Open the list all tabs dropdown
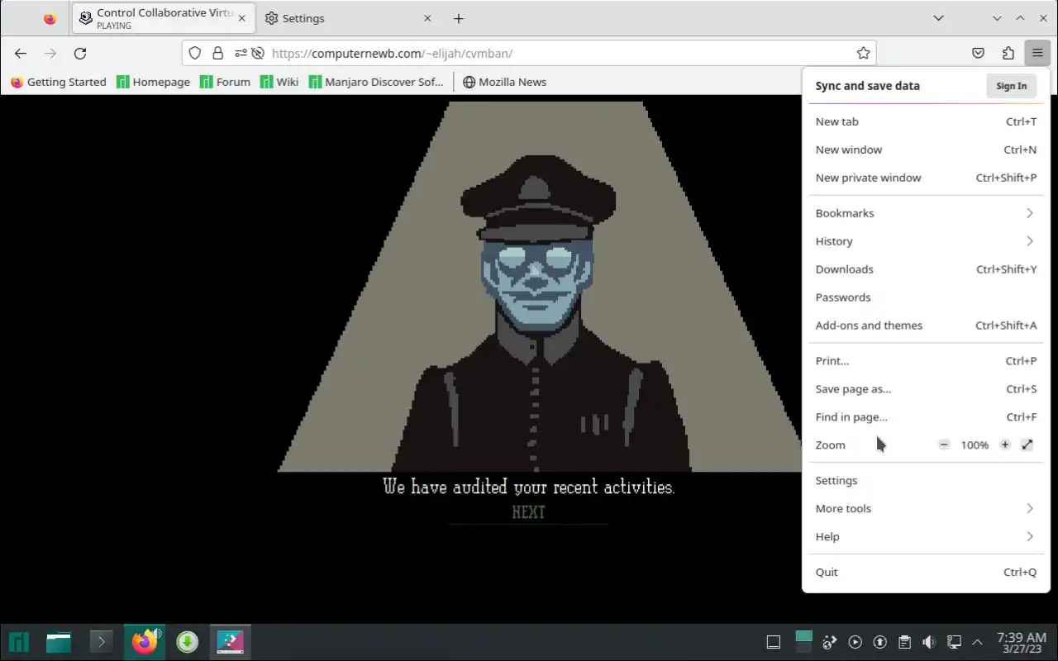 (x=938, y=18)
